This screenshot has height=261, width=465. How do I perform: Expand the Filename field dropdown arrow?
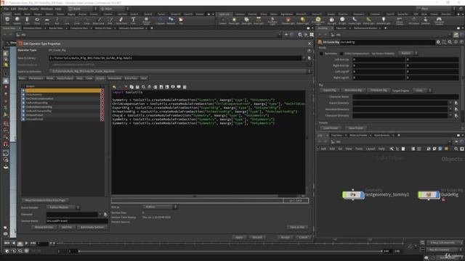(x=100, y=215)
